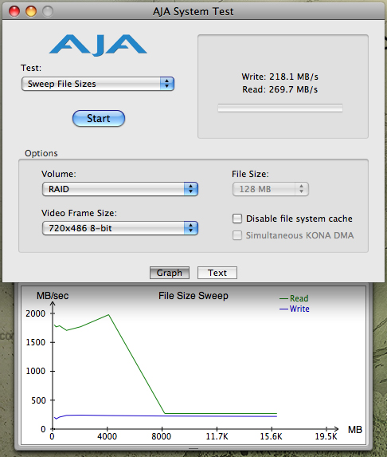Click the File Size Sweep graph title
This screenshot has height=457, width=387.
193,296
